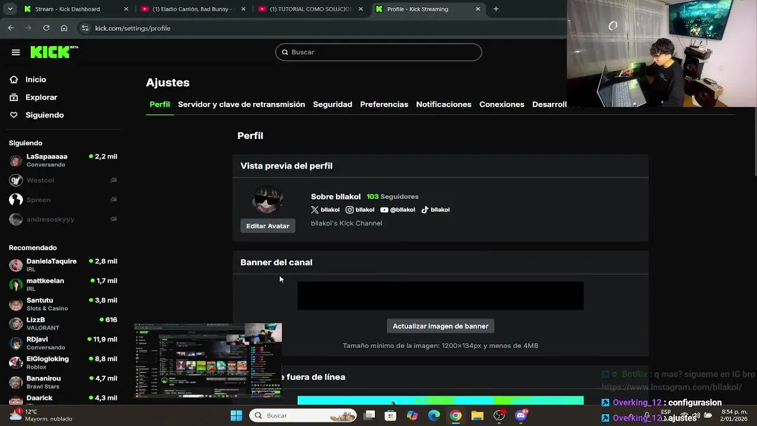Go to Siguiendo in the sidebar

coord(44,115)
